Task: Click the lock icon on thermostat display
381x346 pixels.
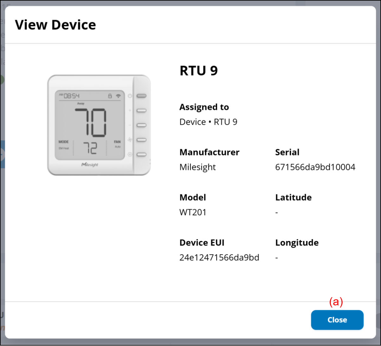Action: click(x=110, y=96)
